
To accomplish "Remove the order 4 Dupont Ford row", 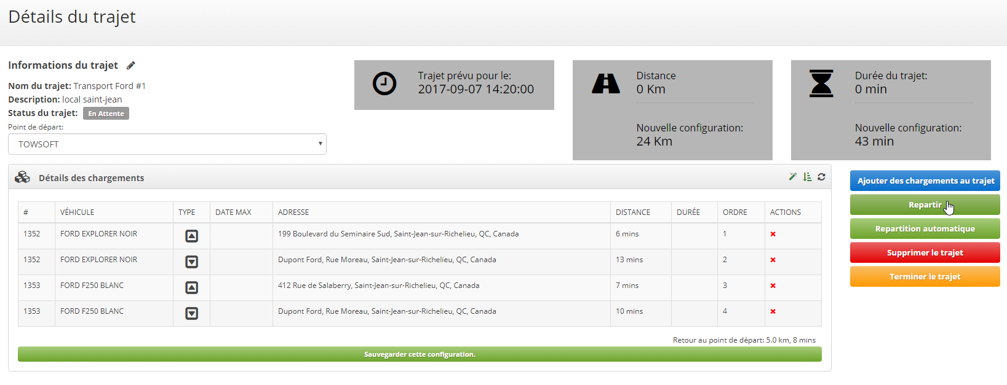I will [x=773, y=311].
